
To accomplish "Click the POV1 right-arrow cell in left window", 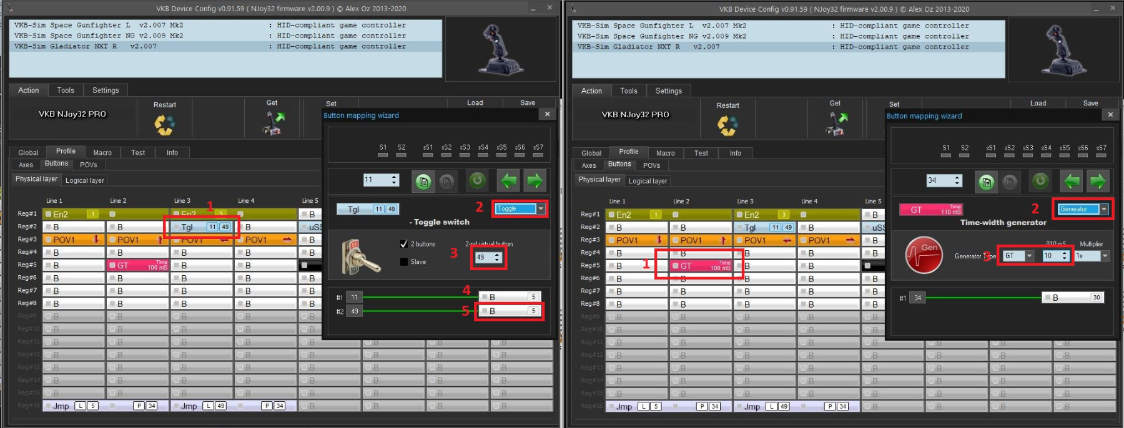I will click(x=265, y=240).
